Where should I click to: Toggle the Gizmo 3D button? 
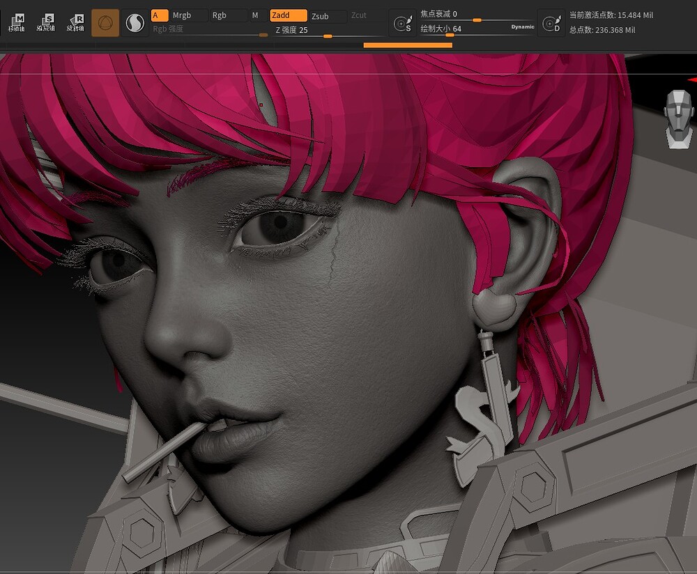coord(105,23)
